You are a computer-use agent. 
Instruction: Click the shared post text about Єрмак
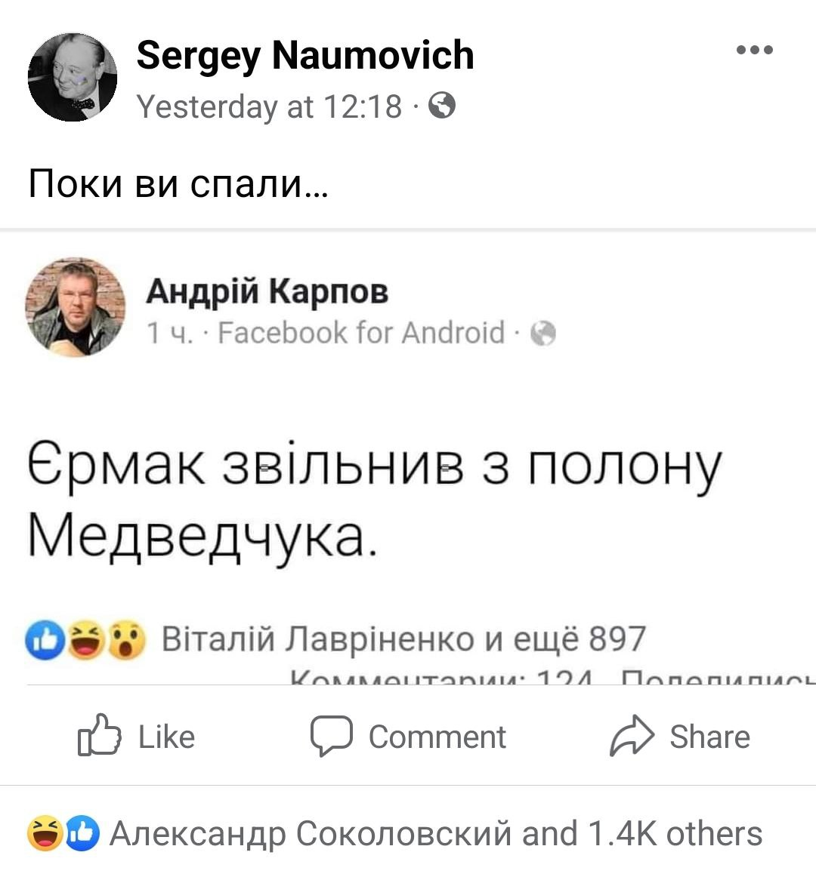(x=374, y=502)
